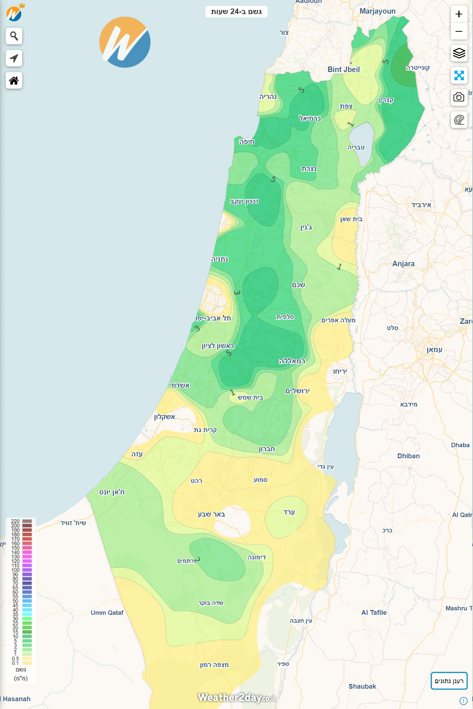Click the large Weather2day W logo
The image size is (473, 709).
125,42
